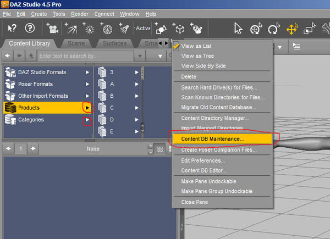This screenshot has height=239, width=330.
Task: Go forward in the Content Library navigation
Action: [x=19, y=55]
